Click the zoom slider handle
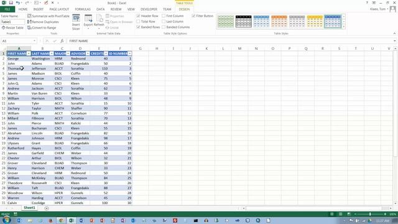The image size is (398, 224). (370, 214)
